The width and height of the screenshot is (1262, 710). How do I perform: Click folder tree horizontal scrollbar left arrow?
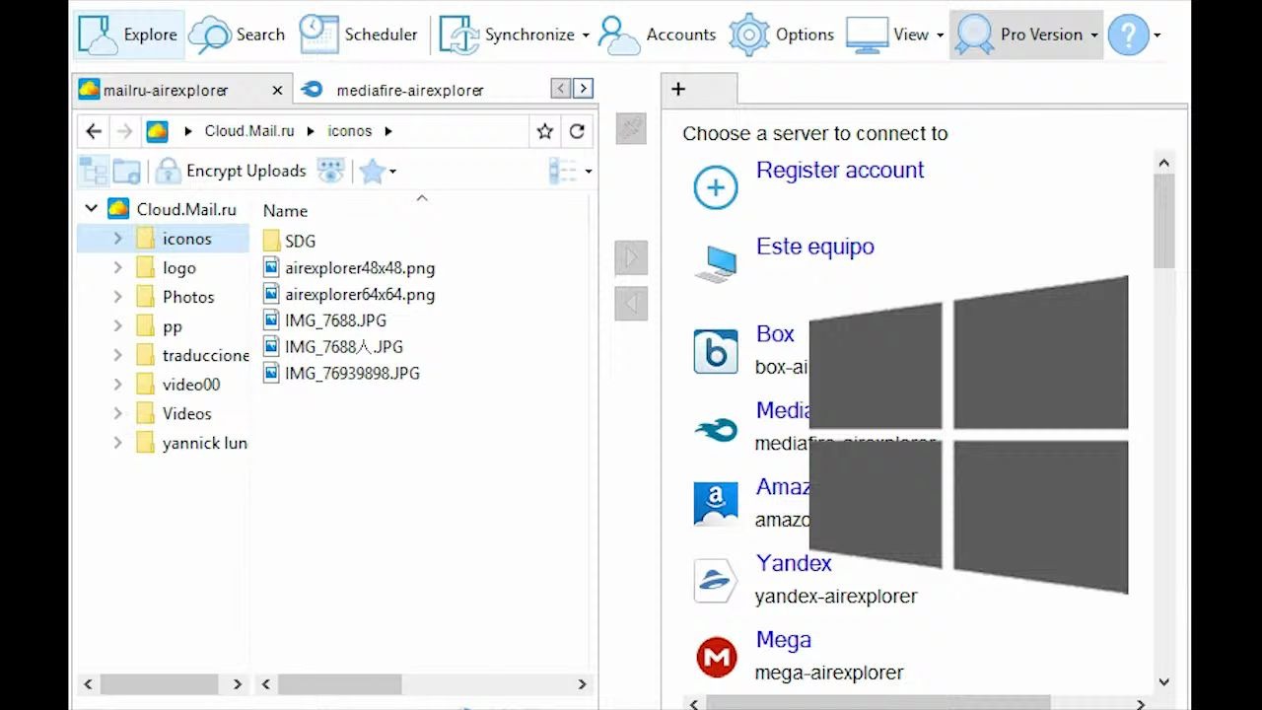89,684
